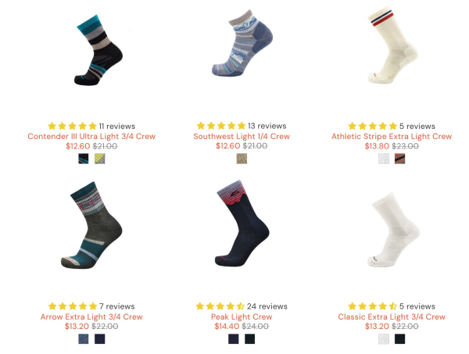The width and height of the screenshot is (469, 354).
Task: Select navy swatch under Arrow Extra Light
Action: [100, 339]
